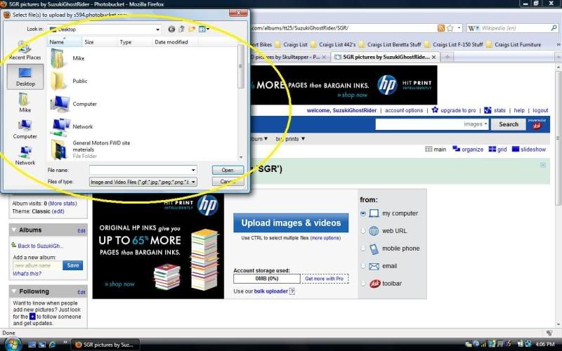
Task: Click the Upload images & videos button
Action: click(291, 223)
